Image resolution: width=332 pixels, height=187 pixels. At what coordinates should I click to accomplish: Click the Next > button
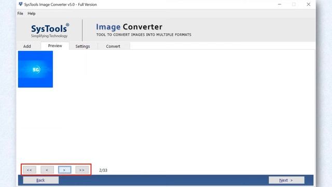286,180
